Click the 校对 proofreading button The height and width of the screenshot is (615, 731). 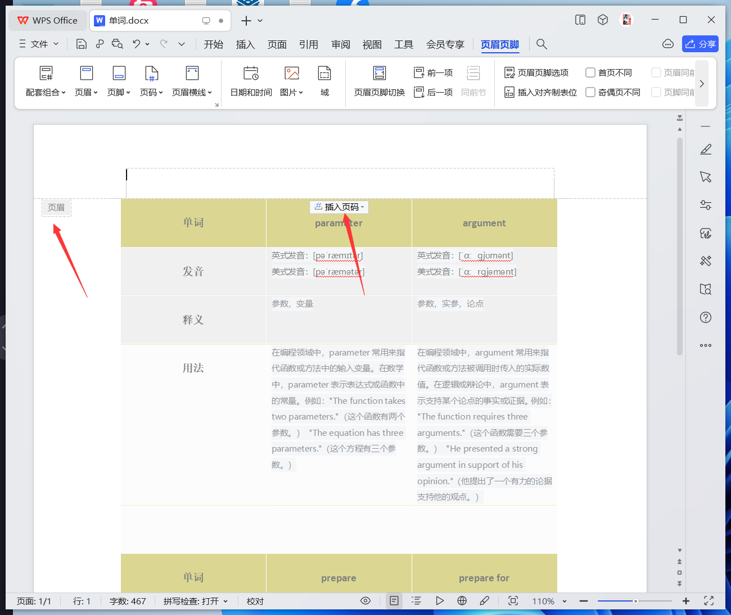pyautogui.click(x=255, y=601)
